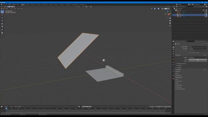
Task: Activate the Transform tool
Action: (x=2, y=27)
